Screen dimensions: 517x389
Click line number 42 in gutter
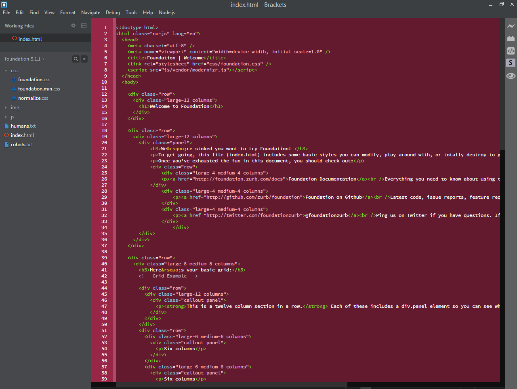click(x=104, y=276)
